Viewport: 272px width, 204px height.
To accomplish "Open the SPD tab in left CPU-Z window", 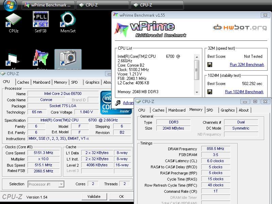I will coord(74,82).
